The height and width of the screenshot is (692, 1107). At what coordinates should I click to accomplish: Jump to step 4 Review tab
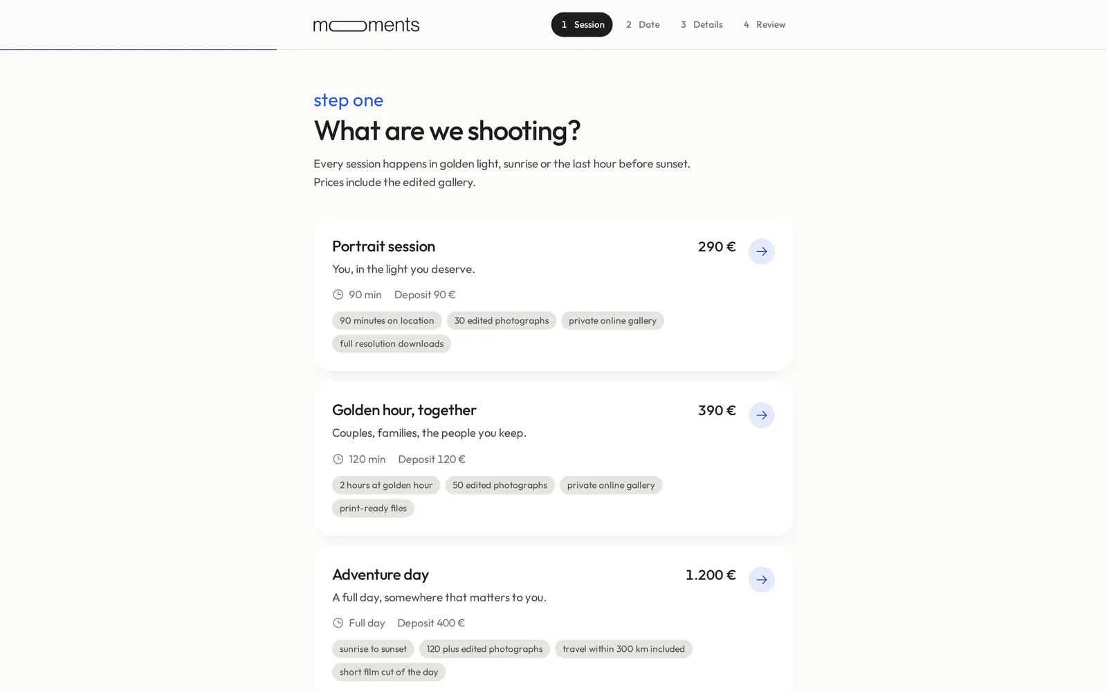tap(765, 24)
